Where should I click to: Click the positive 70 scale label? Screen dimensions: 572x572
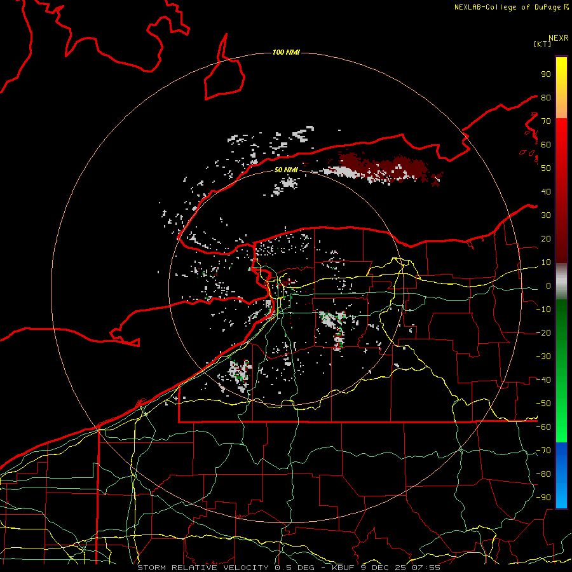[x=546, y=121]
